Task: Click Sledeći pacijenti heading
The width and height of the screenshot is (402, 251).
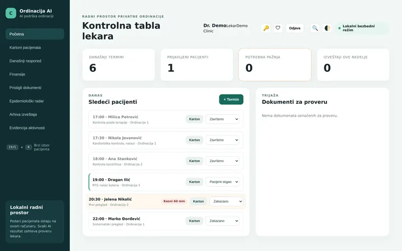Action: point(113,102)
